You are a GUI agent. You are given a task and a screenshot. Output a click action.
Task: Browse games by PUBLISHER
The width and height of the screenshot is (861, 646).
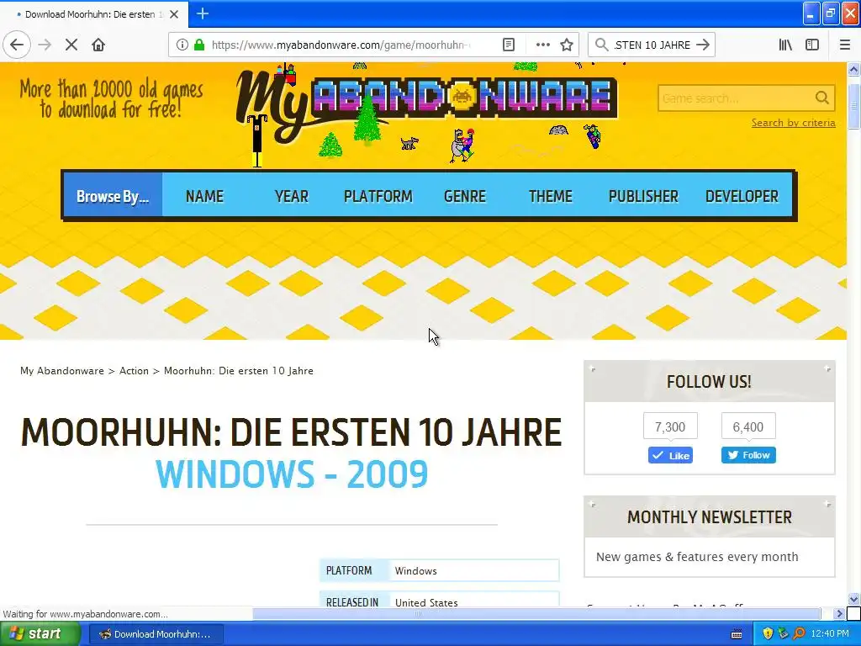pyautogui.click(x=643, y=196)
